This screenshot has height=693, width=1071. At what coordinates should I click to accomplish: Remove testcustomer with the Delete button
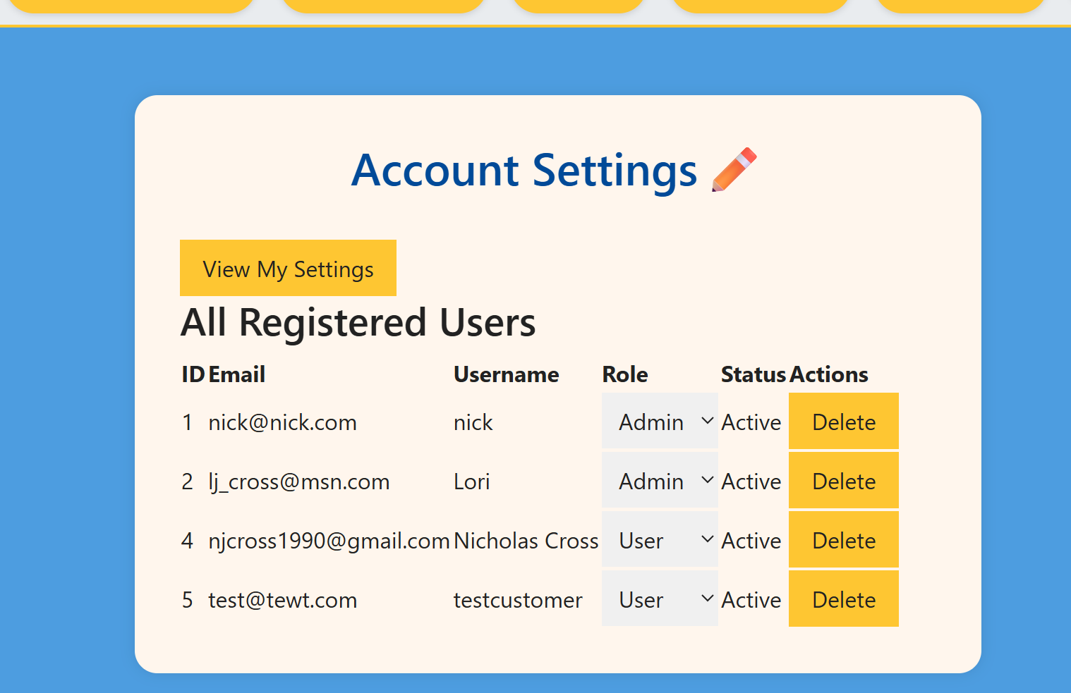(x=843, y=599)
